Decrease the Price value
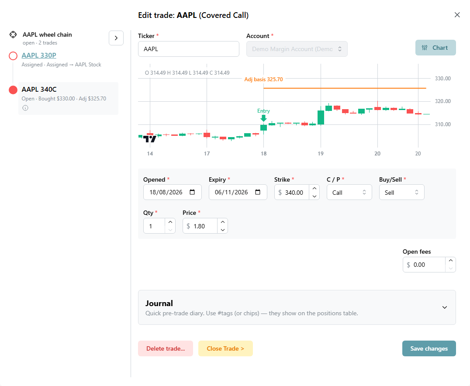The width and height of the screenshot is (470, 386). click(222, 230)
